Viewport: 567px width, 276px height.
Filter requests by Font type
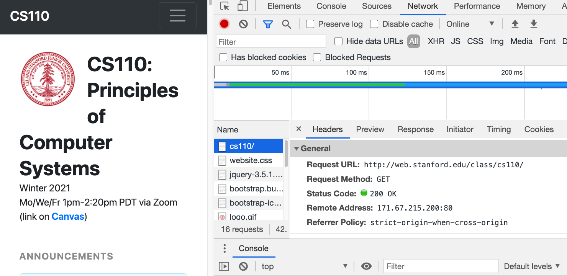547,41
